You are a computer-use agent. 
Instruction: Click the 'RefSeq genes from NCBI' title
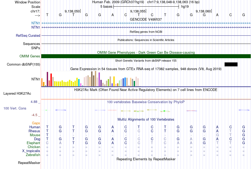[x=146, y=32]
